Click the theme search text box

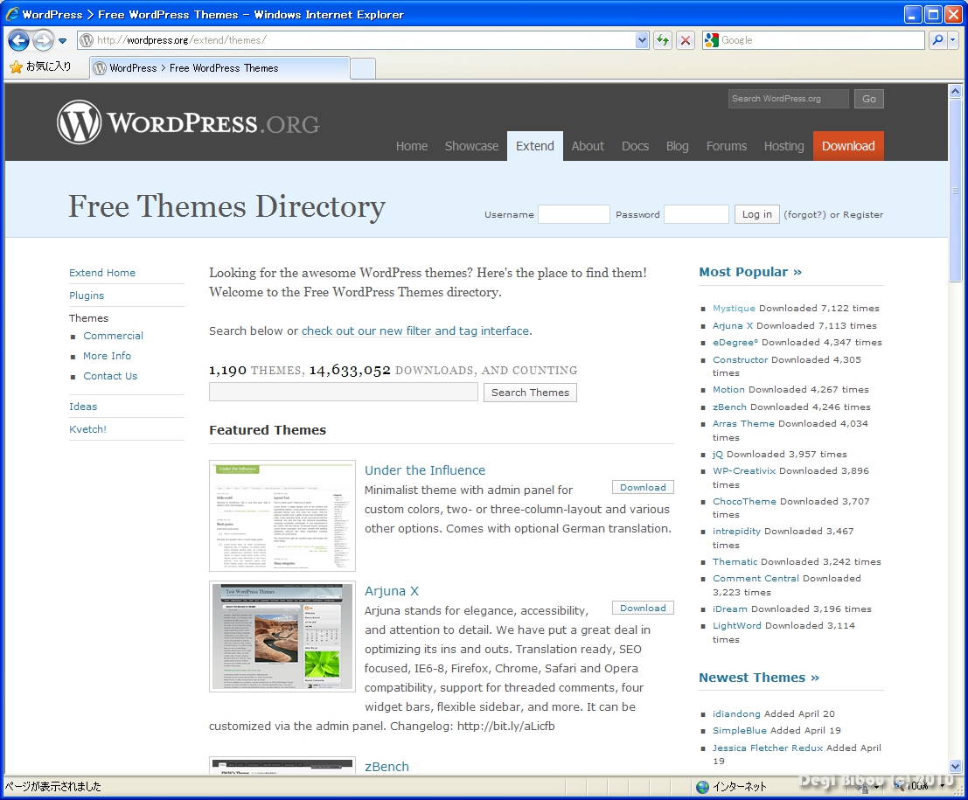(344, 392)
